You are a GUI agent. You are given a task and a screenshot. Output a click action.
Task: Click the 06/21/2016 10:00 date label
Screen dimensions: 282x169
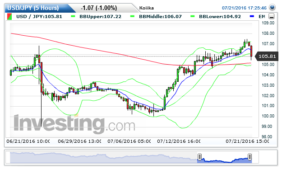[x=28, y=141]
